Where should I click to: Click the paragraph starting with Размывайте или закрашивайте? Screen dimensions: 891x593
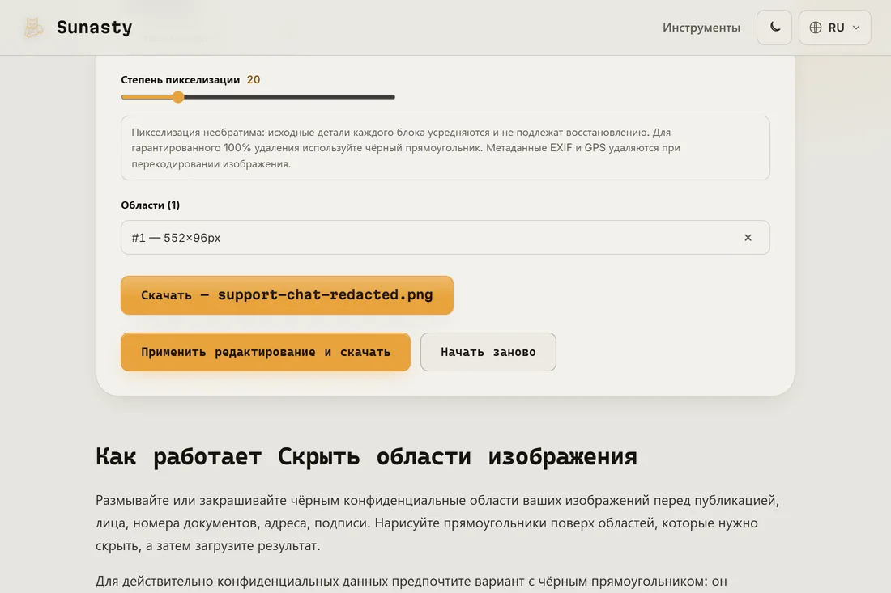pyautogui.click(x=437, y=523)
